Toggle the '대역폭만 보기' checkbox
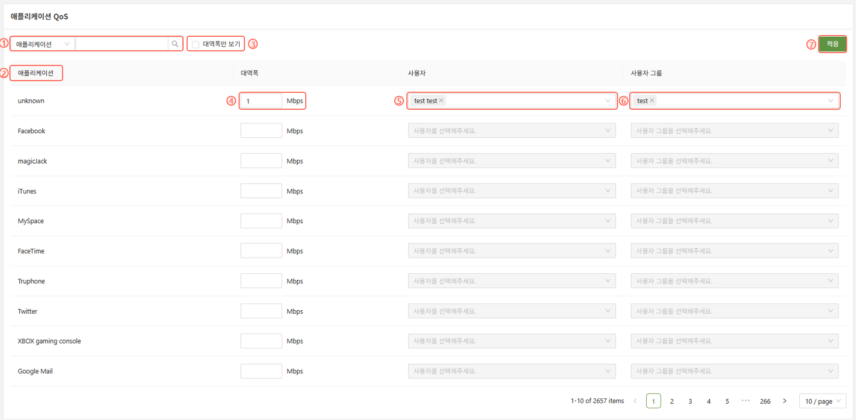Viewport: 856px width, 420px height. click(x=195, y=44)
